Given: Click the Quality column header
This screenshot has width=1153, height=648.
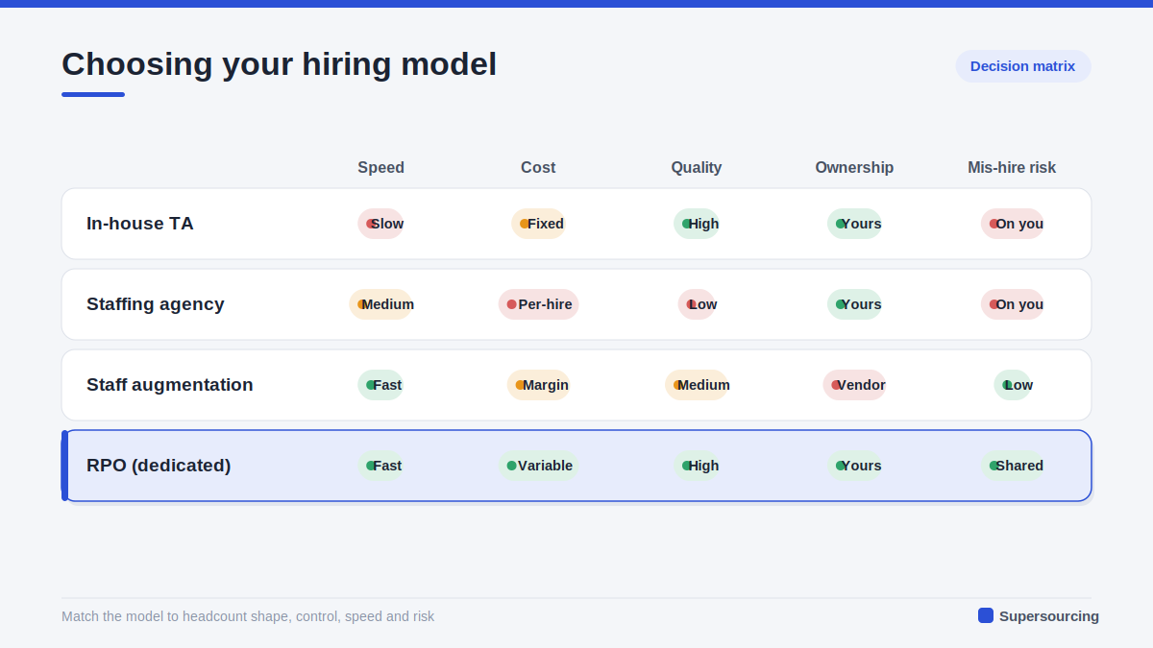Looking at the screenshot, I should pyautogui.click(x=697, y=167).
